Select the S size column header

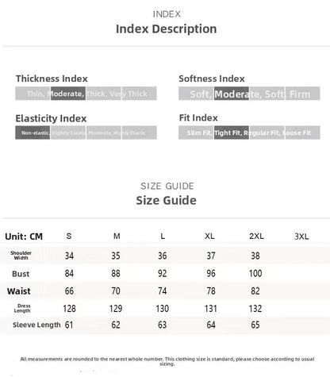(69, 236)
